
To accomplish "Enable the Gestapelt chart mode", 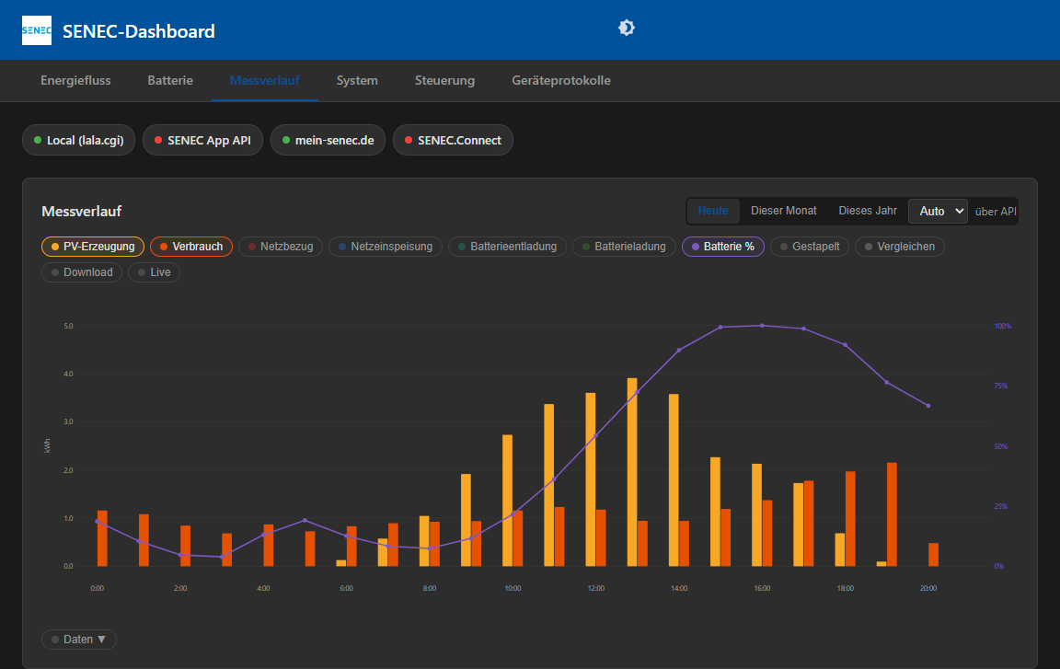I will [x=810, y=247].
